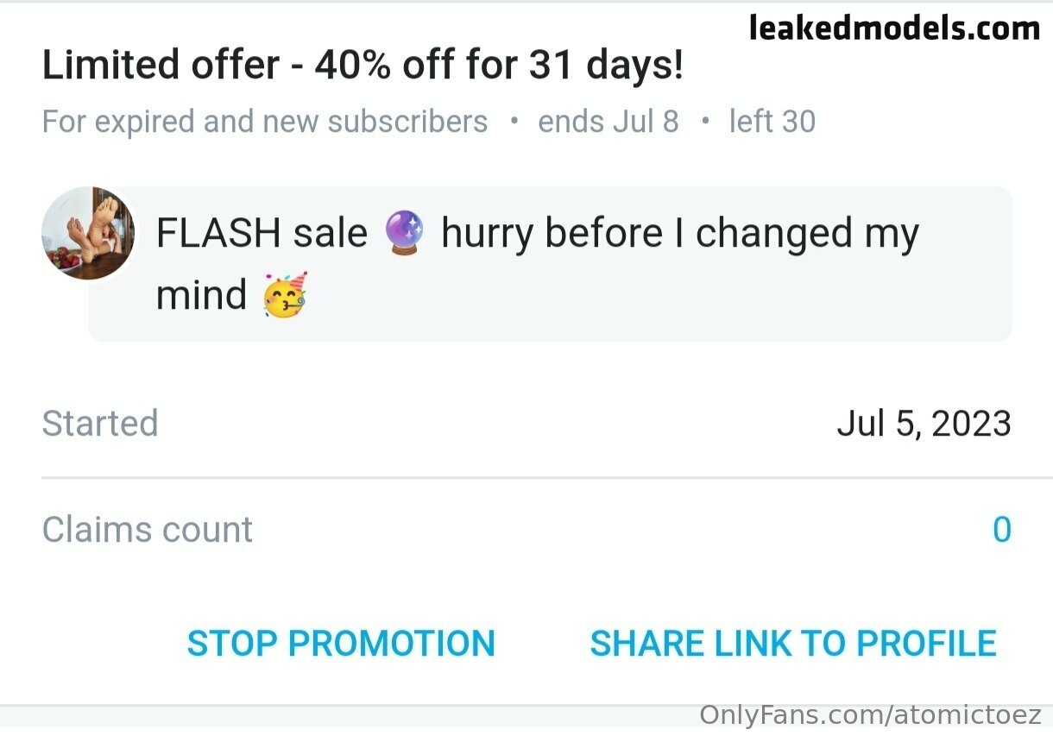Click 'hurry before I changed my' text
This screenshot has height=742, width=1053.
point(680,234)
